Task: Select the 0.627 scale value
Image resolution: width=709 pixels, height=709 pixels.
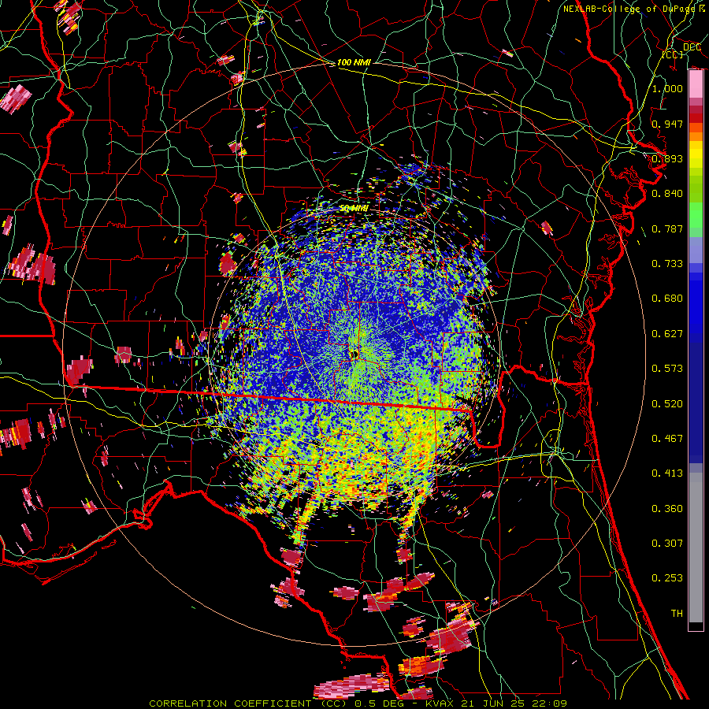Action: click(667, 334)
